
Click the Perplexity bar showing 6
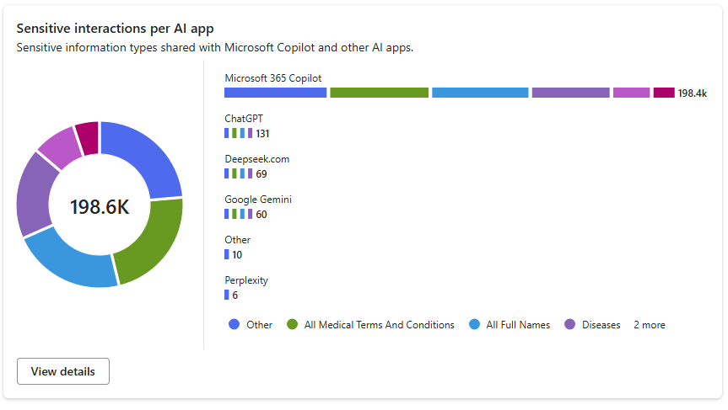click(x=227, y=295)
